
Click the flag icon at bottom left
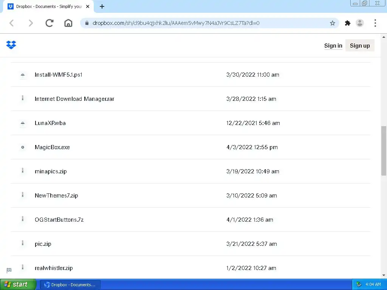pyautogui.click(x=9, y=270)
